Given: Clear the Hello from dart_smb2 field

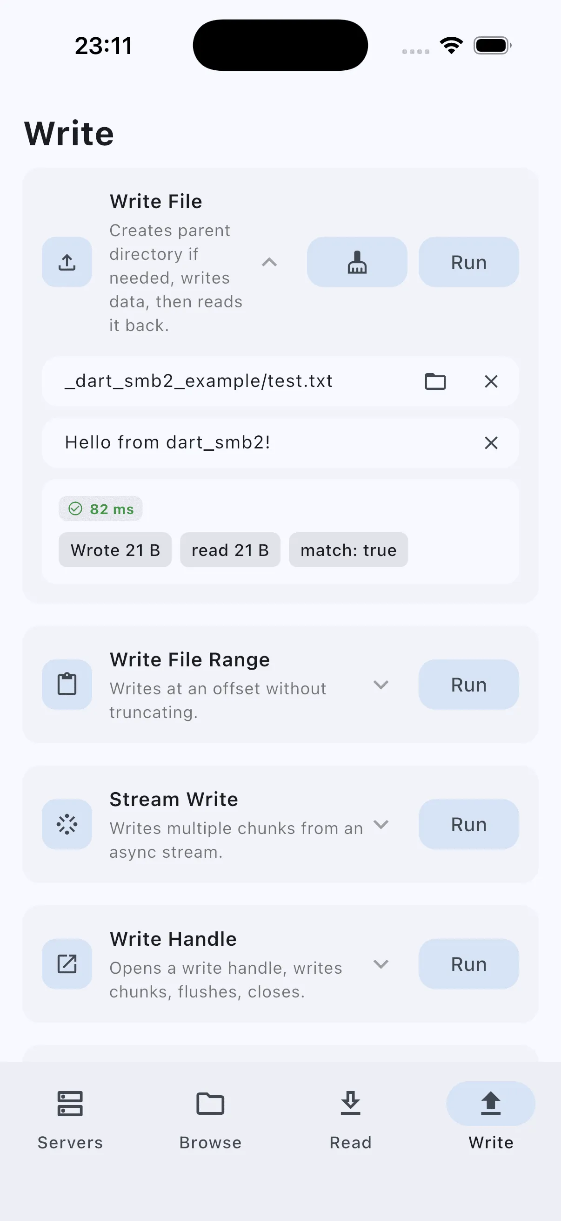Looking at the screenshot, I should pos(491,443).
